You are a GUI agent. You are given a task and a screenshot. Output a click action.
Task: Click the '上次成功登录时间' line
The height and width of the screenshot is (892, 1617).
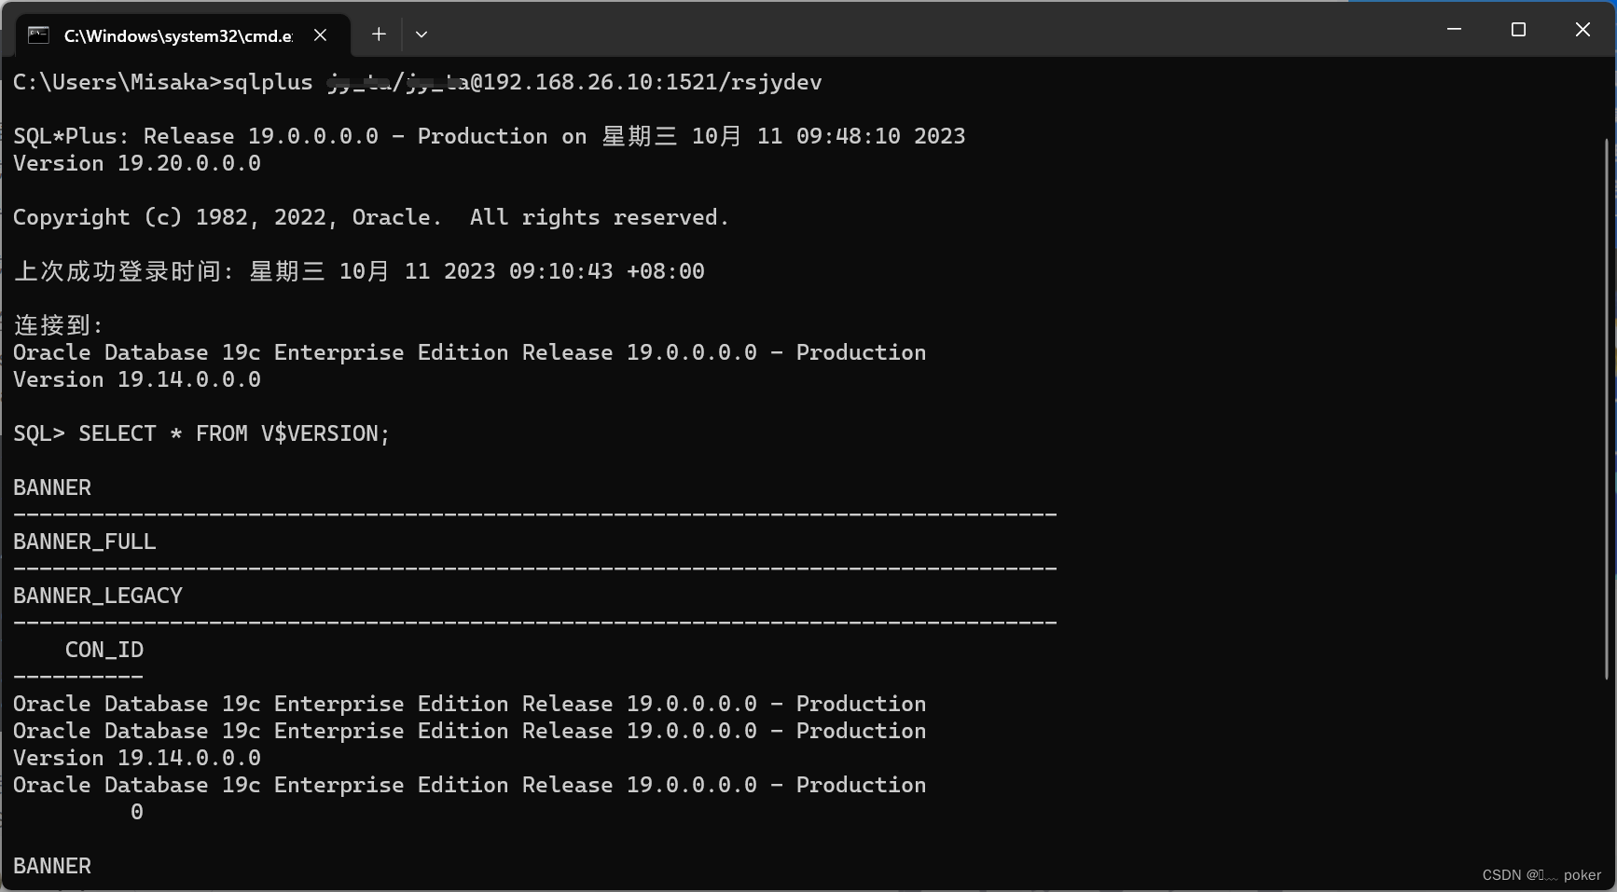point(359,271)
